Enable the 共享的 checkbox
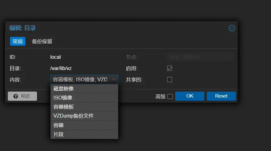The width and height of the screenshot is (271, 151). [170, 80]
